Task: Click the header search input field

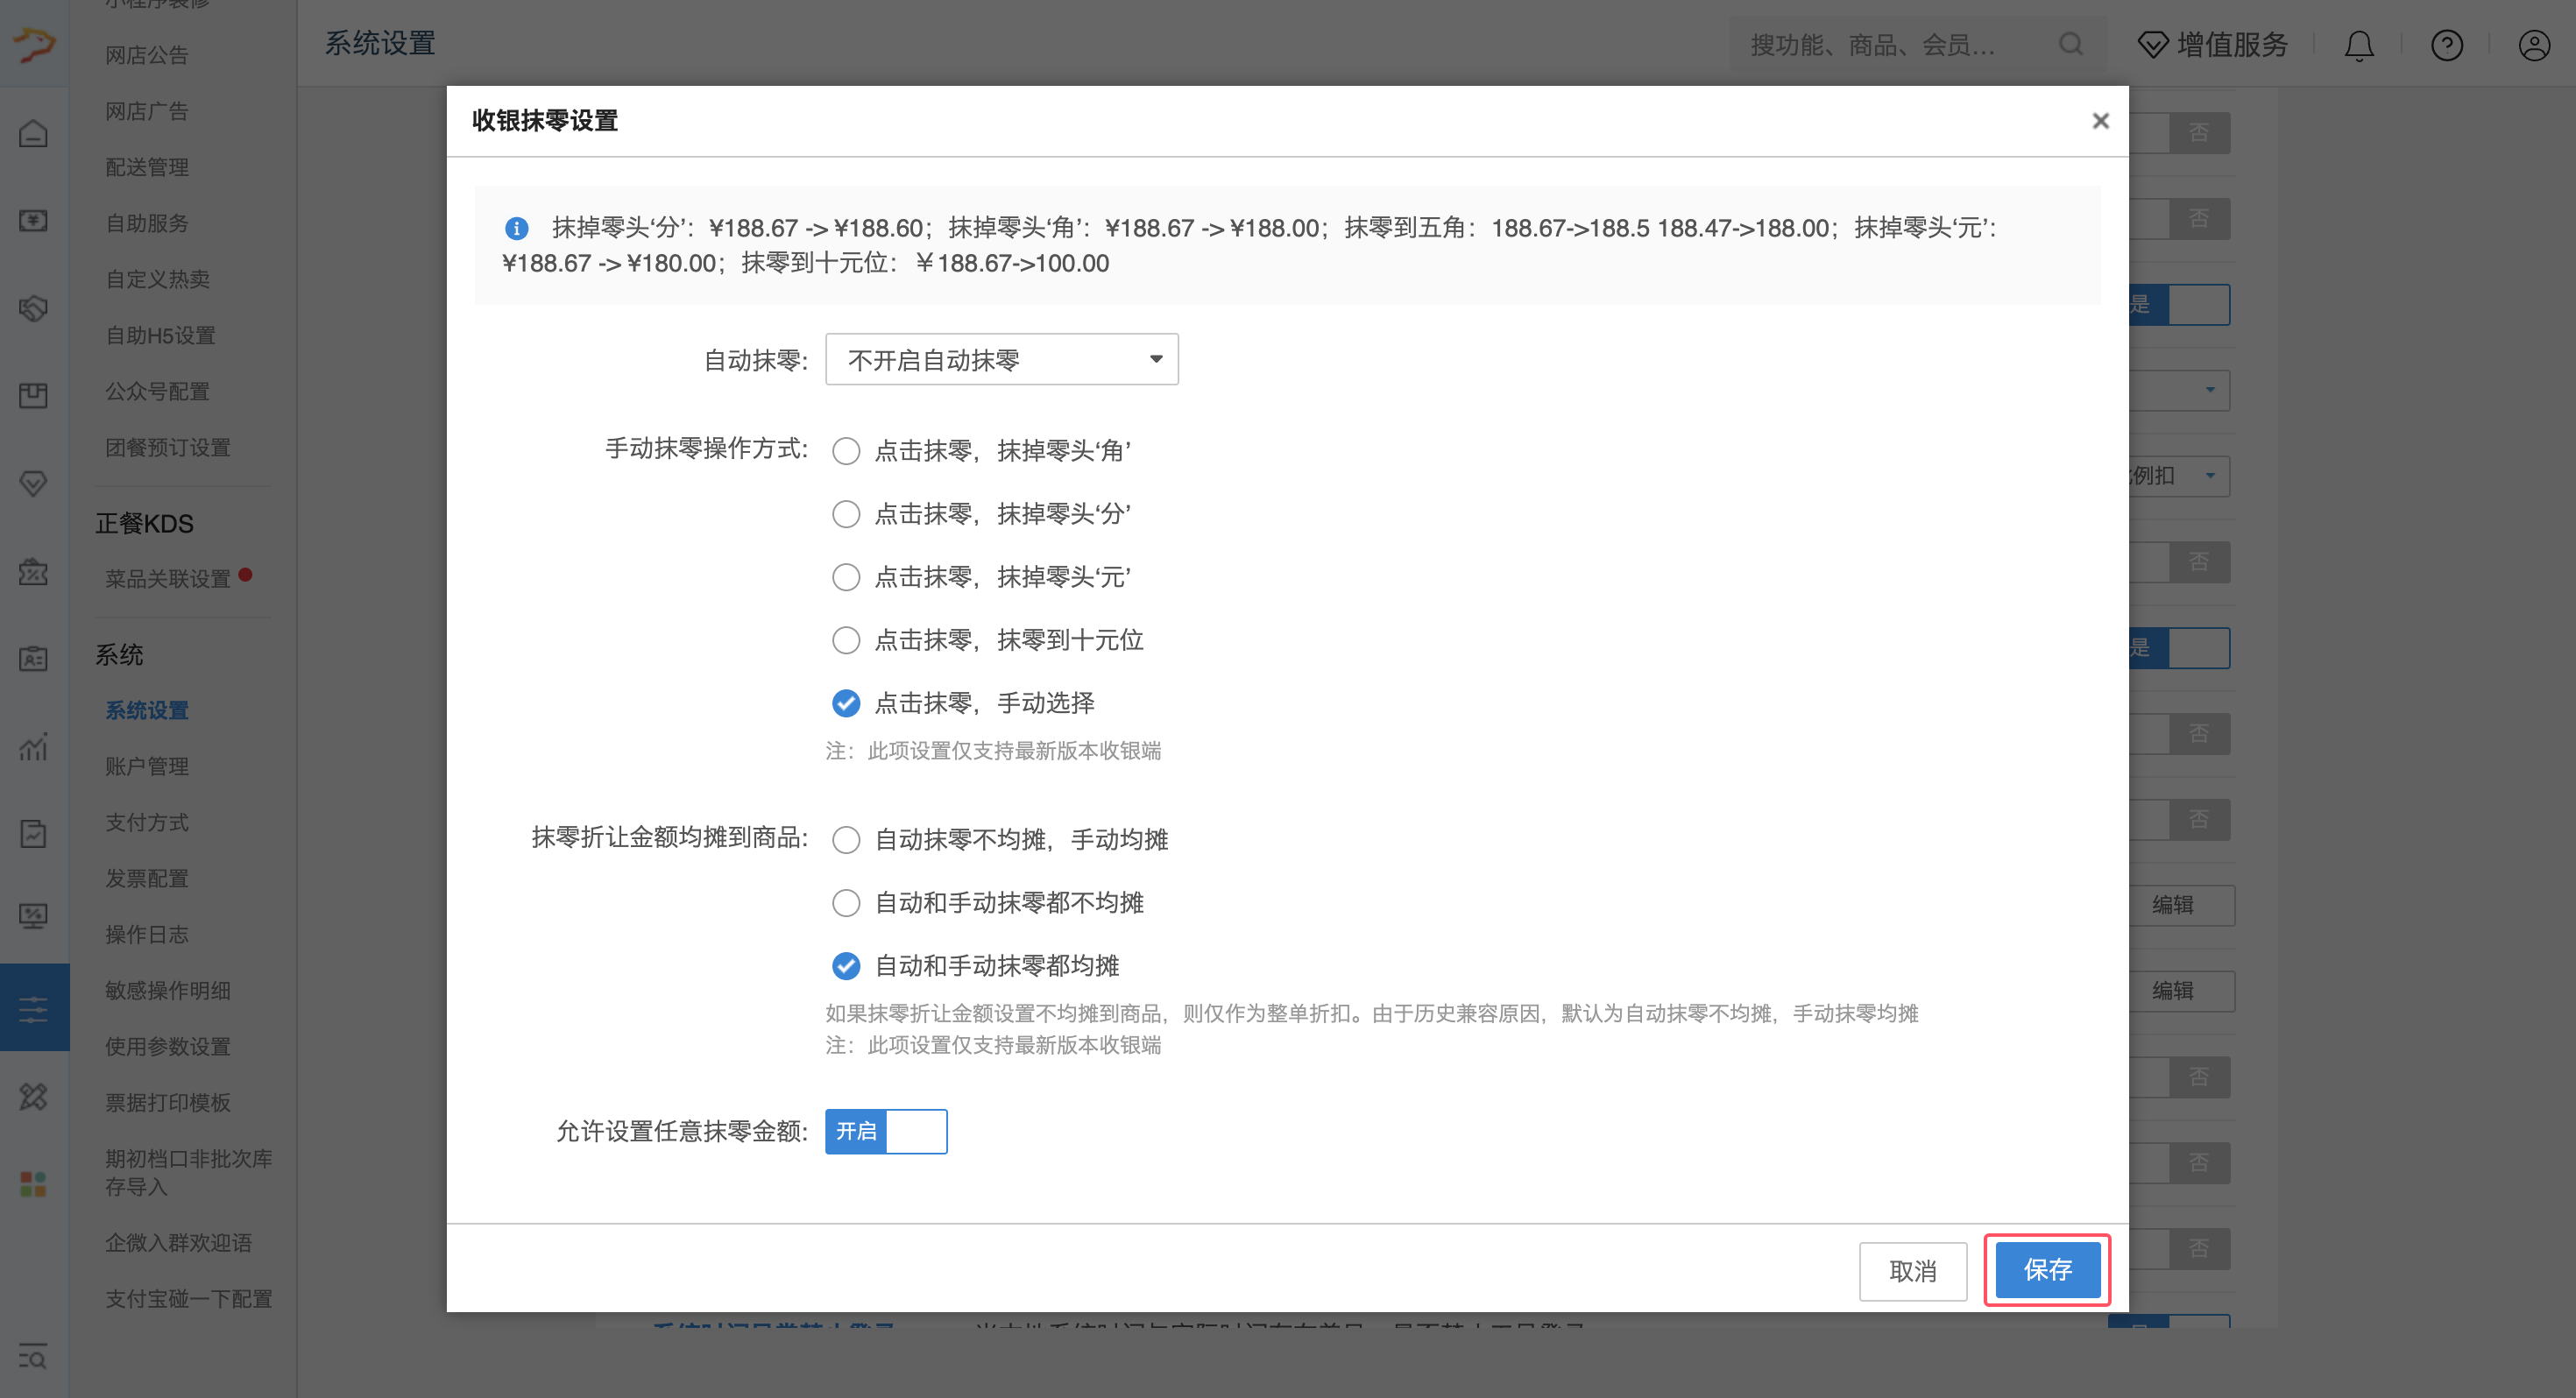Action: click(x=1918, y=44)
